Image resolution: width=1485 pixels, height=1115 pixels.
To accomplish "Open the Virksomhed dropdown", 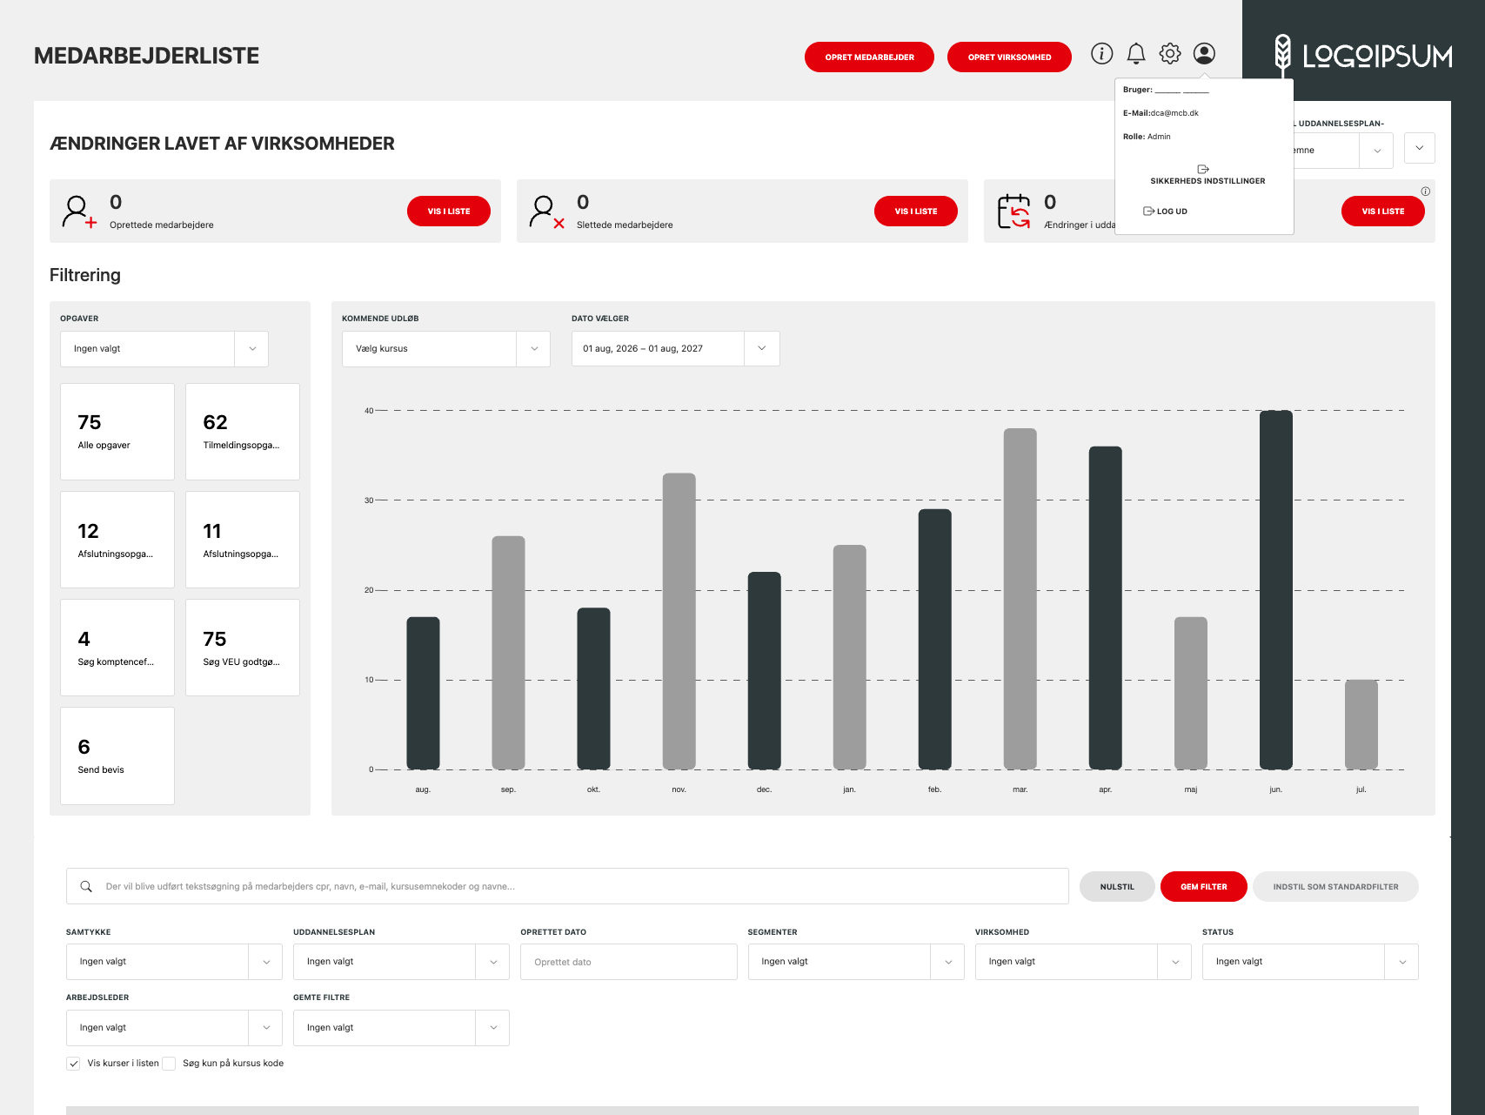I will click(1083, 962).
